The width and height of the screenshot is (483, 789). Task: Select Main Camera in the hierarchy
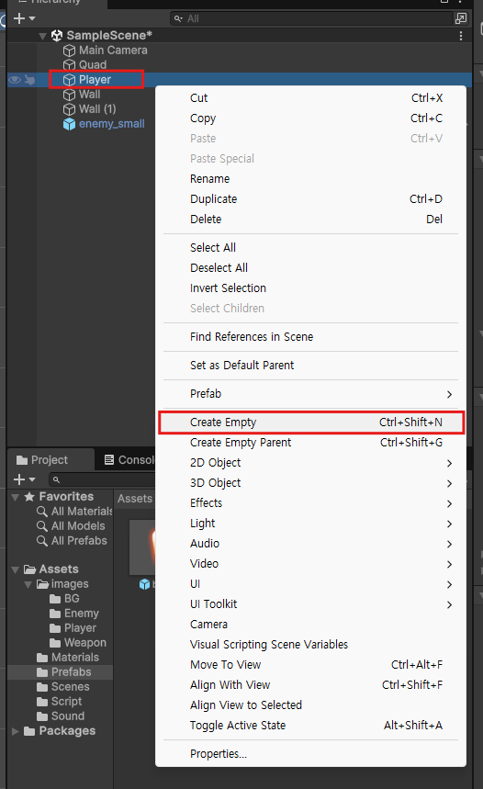[113, 51]
